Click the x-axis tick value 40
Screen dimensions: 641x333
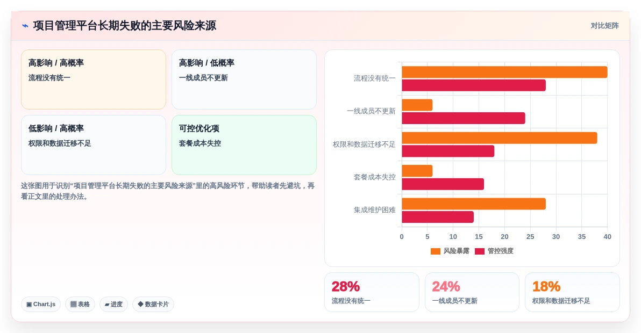(x=608, y=237)
